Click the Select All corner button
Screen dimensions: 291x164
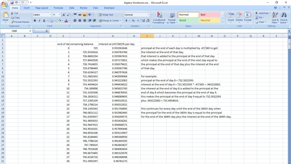(x=3, y=36)
